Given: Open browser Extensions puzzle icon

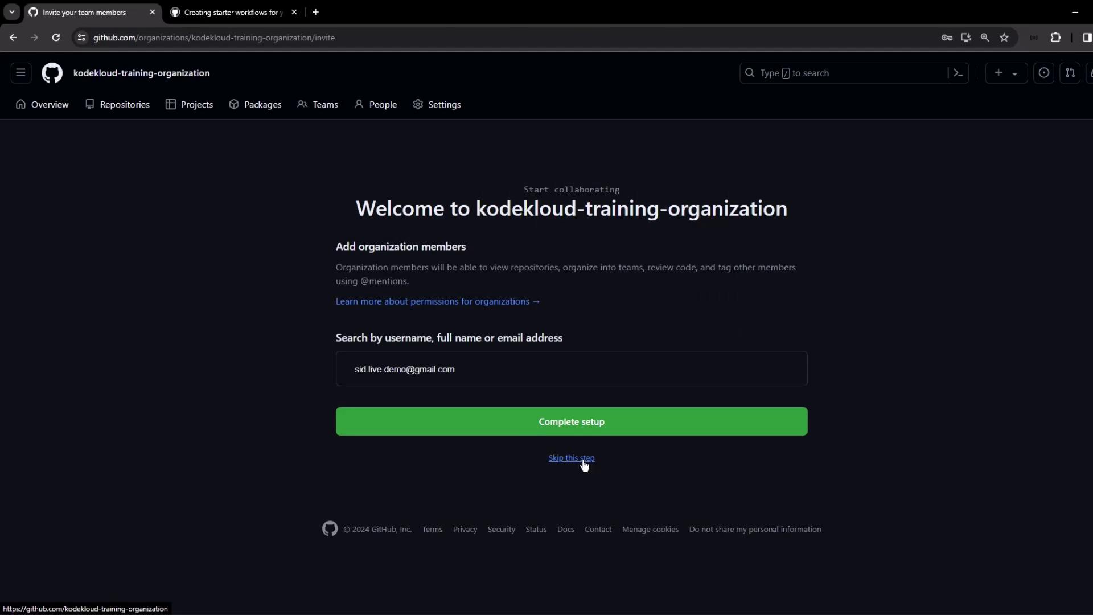Looking at the screenshot, I should coord(1055,38).
